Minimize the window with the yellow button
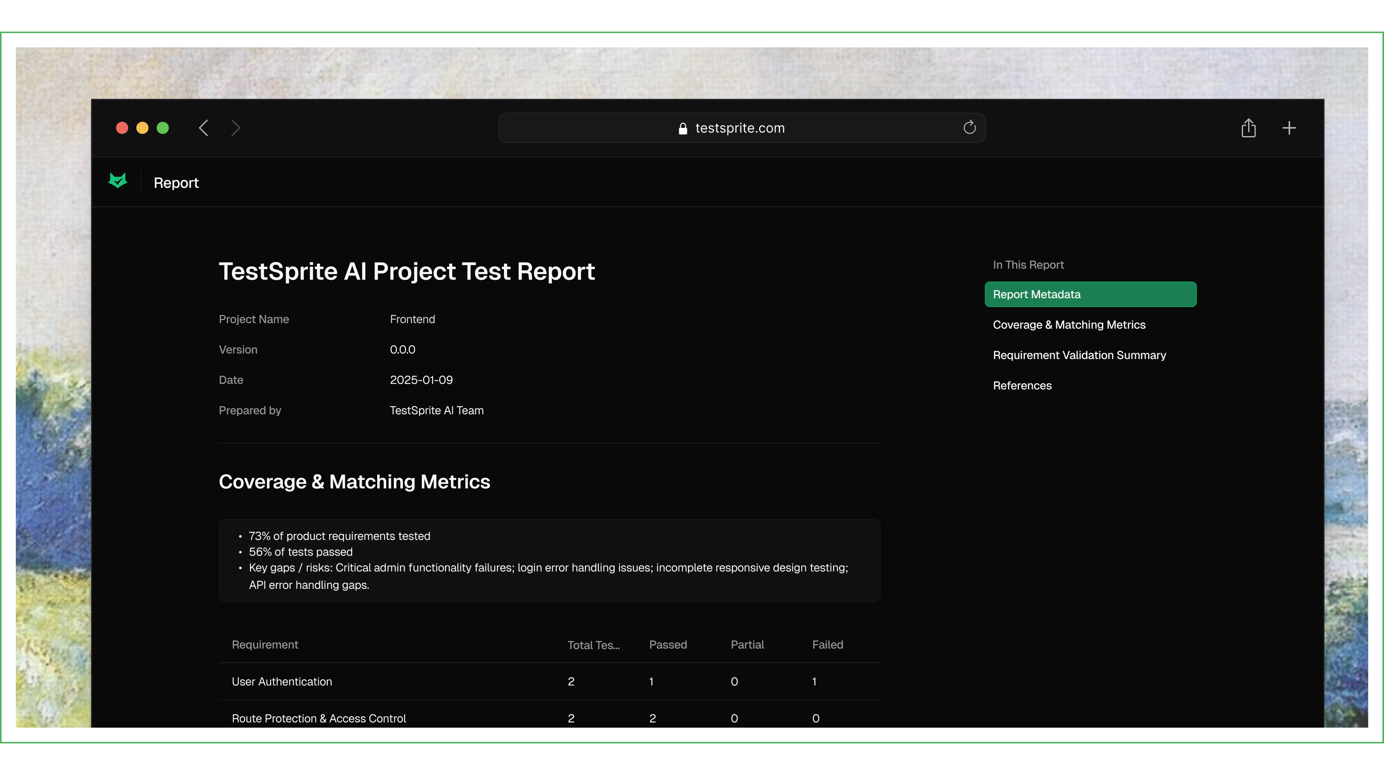The width and height of the screenshot is (1384, 775). [x=142, y=128]
